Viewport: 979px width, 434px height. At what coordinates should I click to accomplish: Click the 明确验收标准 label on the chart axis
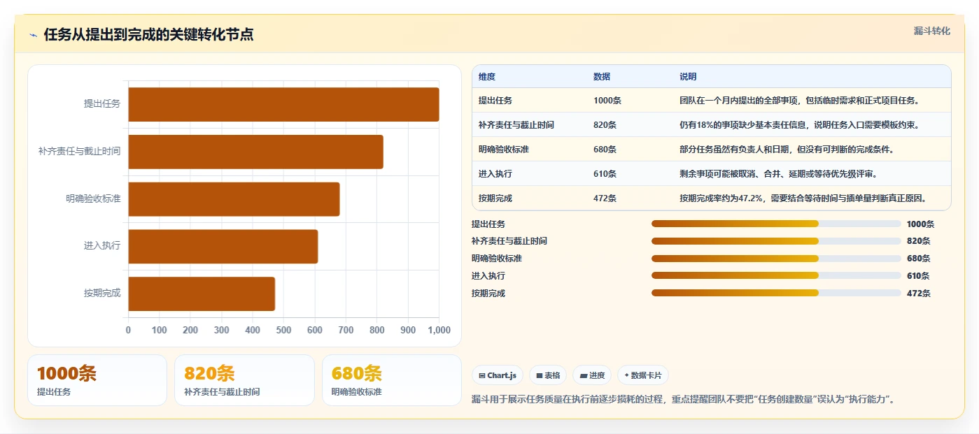[x=94, y=199]
